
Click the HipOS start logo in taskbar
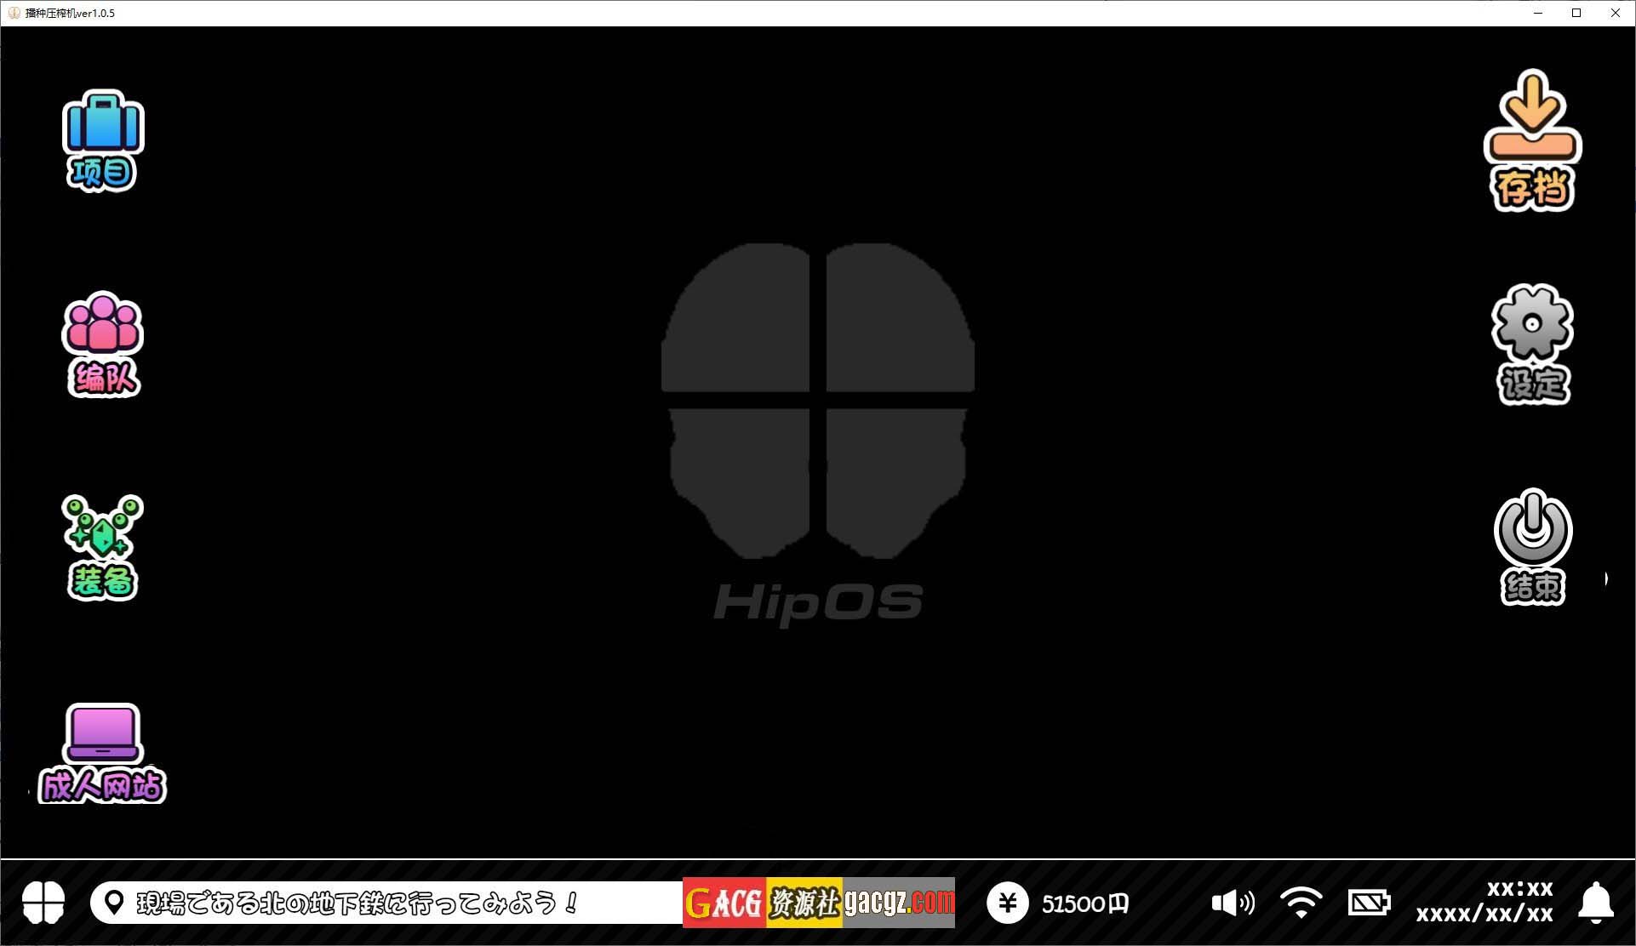point(43,903)
